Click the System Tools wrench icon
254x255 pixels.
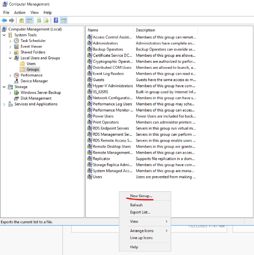(x=10, y=35)
